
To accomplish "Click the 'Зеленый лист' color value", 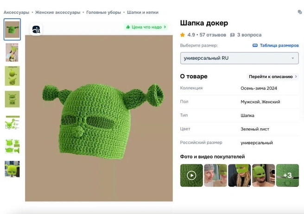I will (x=255, y=129).
